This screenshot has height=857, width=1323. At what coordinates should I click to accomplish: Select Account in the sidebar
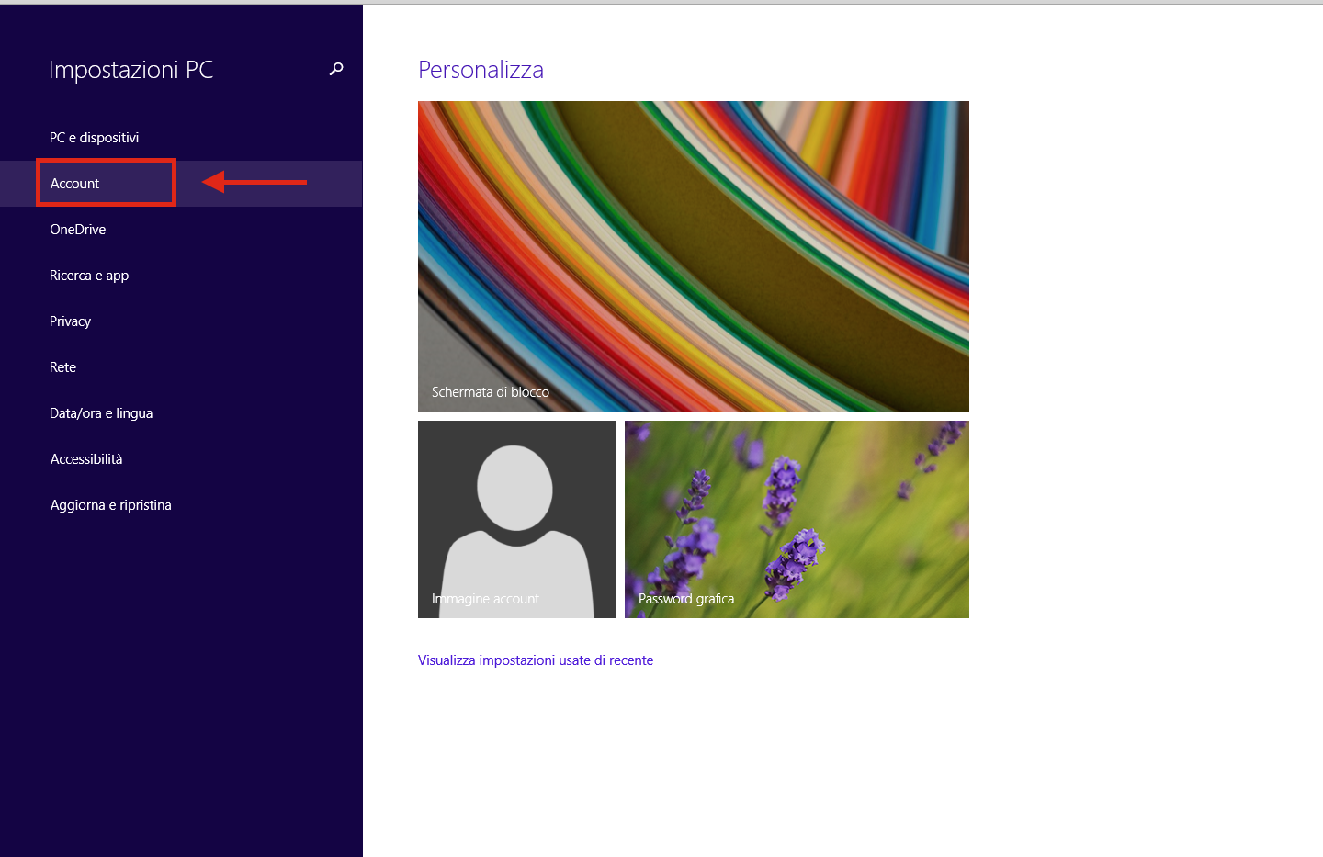181,184
